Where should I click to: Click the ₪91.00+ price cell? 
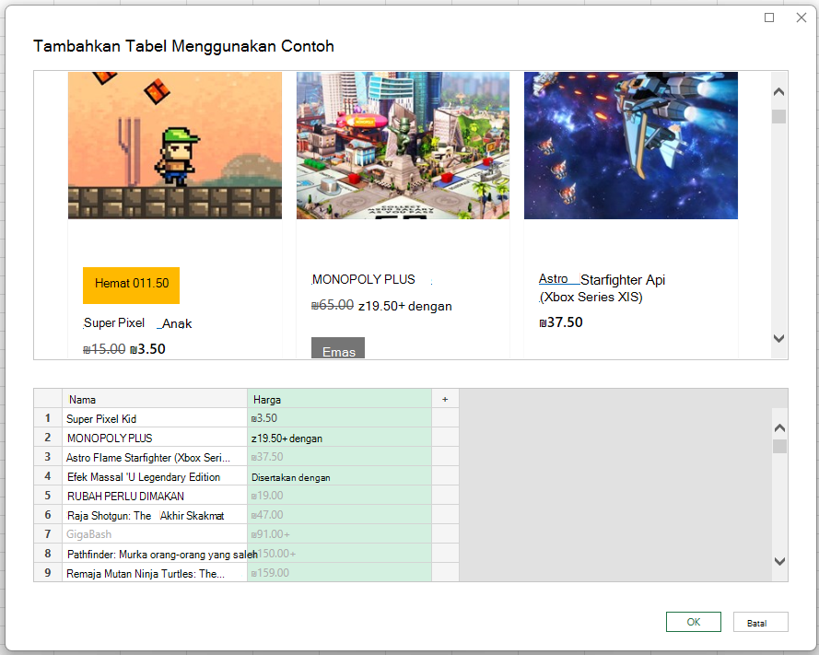click(340, 534)
